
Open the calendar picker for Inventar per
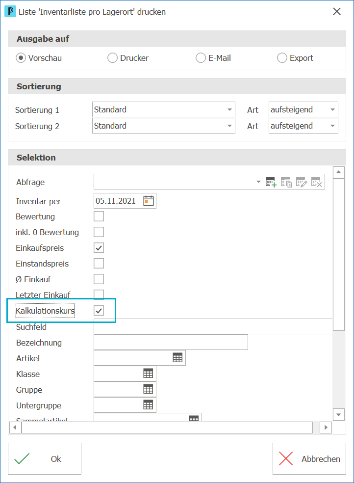coord(149,201)
